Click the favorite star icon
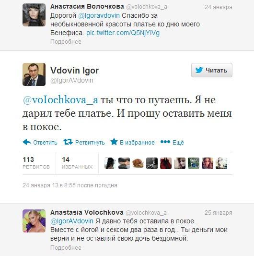 (x=114, y=142)
